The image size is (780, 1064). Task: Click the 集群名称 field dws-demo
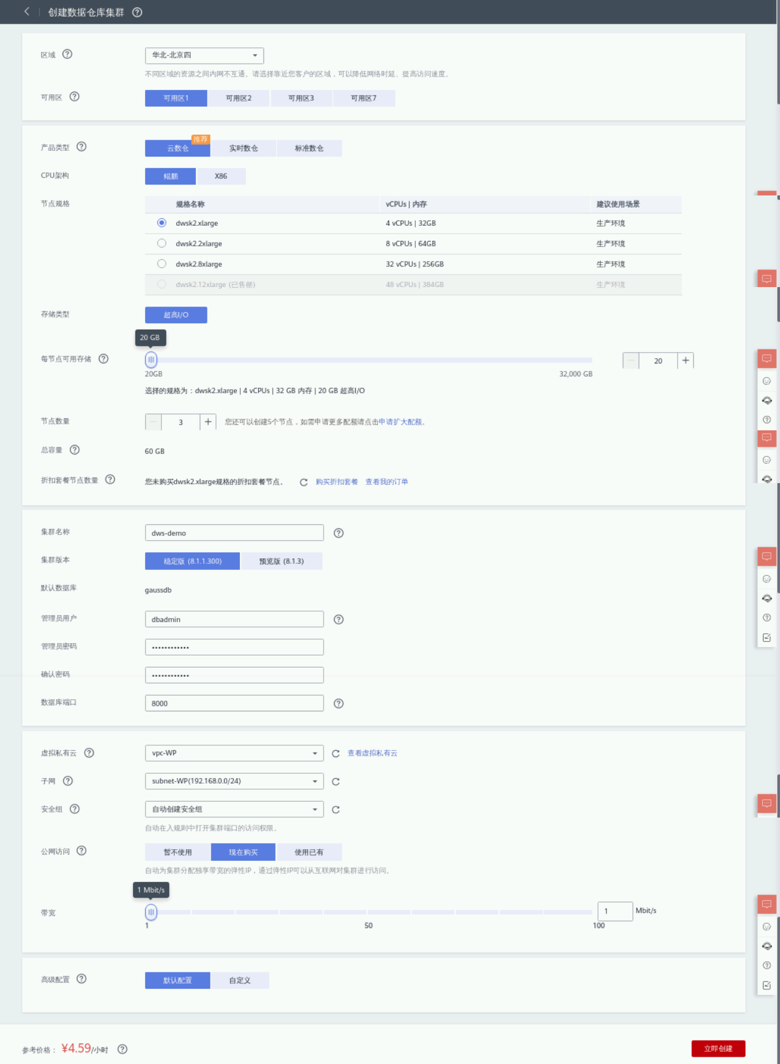(x=234, y=533)
